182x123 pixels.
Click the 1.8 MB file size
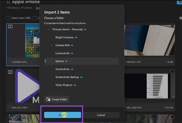[x=170, y=62]
